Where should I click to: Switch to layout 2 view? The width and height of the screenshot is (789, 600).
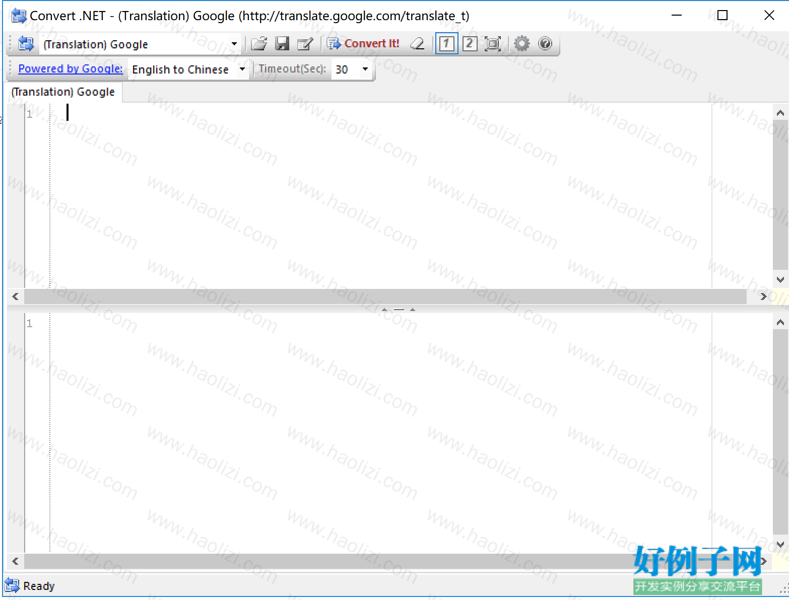(470, 44)
